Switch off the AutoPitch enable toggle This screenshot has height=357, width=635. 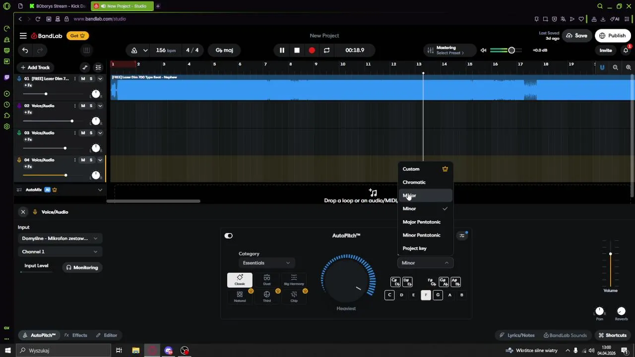click(x=229, y=236)
